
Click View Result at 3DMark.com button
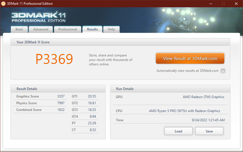[x=190, y=58]
